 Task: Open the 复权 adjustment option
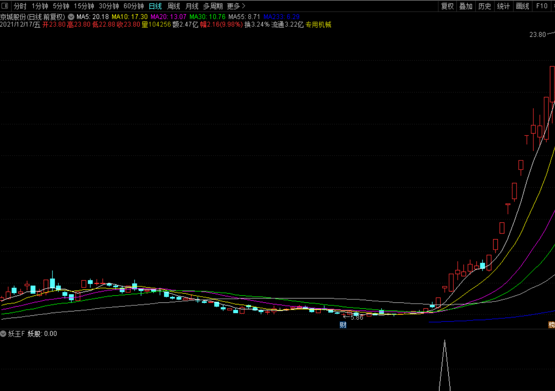click(447, 6)
